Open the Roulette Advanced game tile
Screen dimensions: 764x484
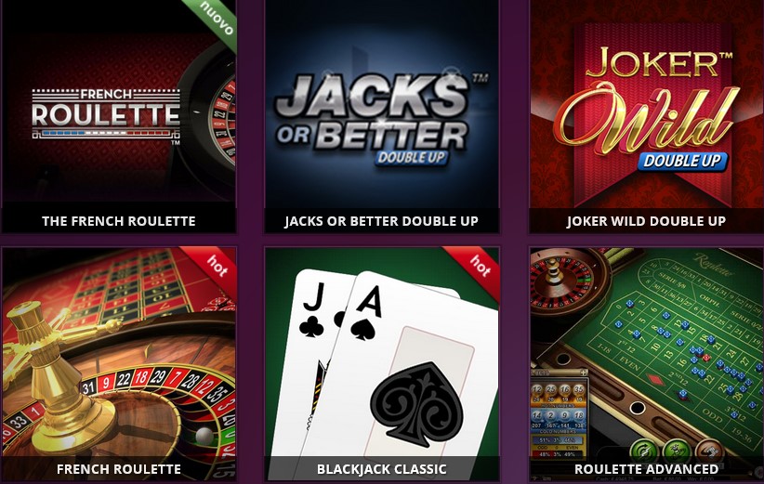[x=647, y=364]
